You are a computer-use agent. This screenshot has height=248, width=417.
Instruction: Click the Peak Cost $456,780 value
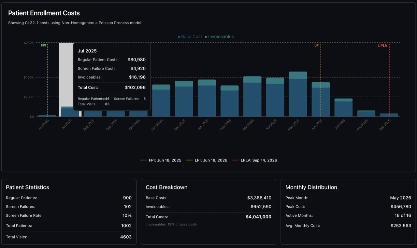coord(400,206)
